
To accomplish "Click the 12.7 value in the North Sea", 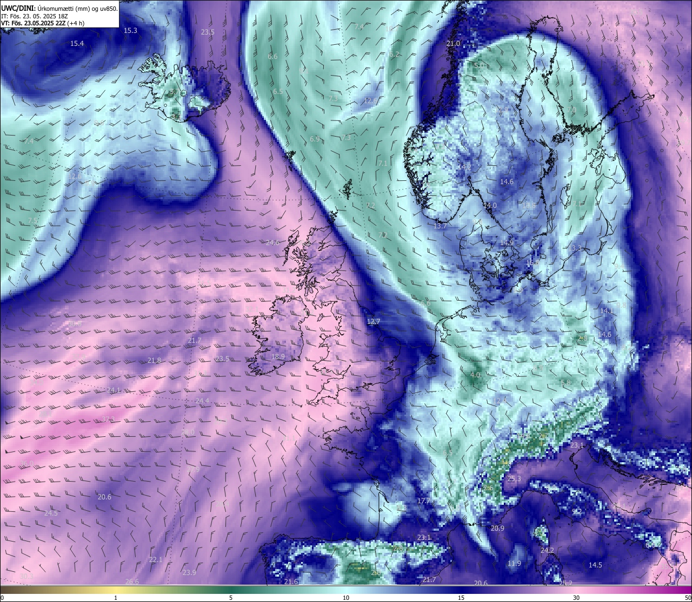I will (374, 322).
